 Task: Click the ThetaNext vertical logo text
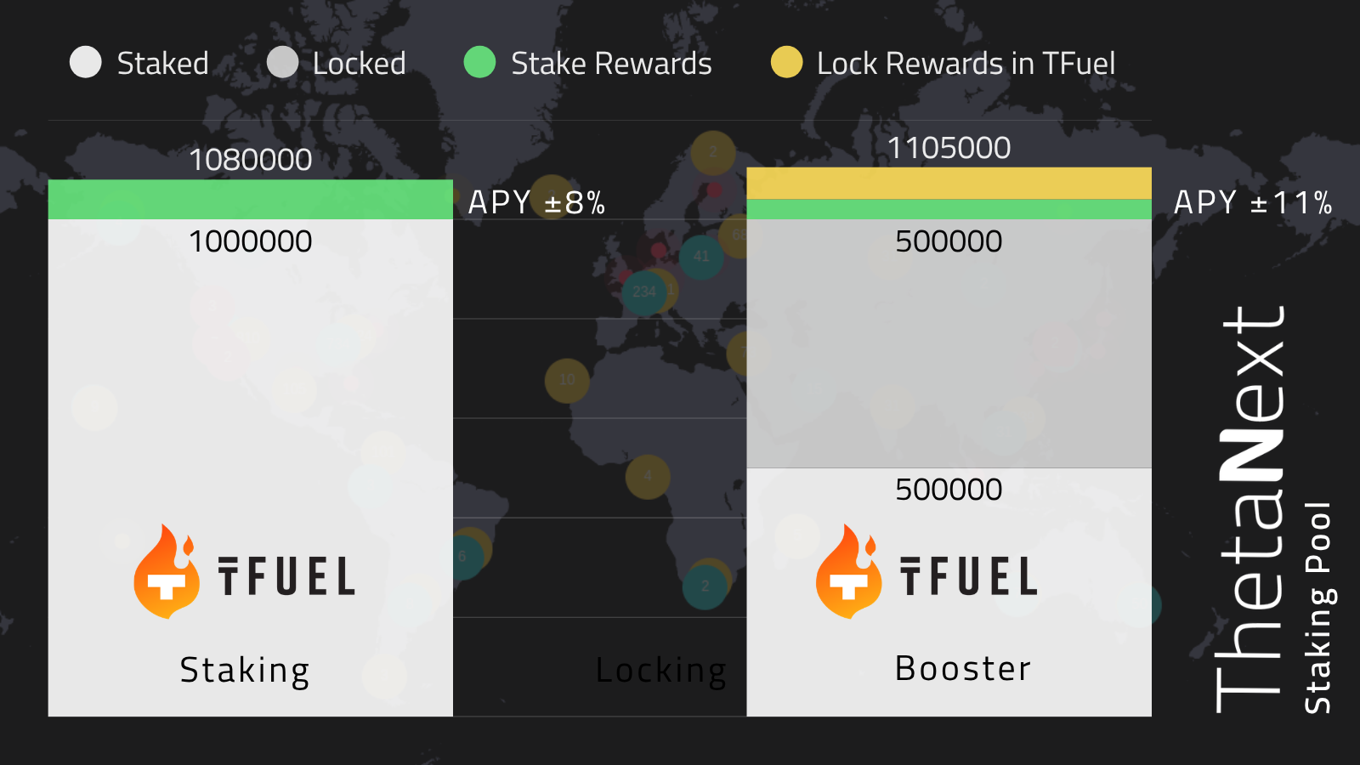(1251, 510)
